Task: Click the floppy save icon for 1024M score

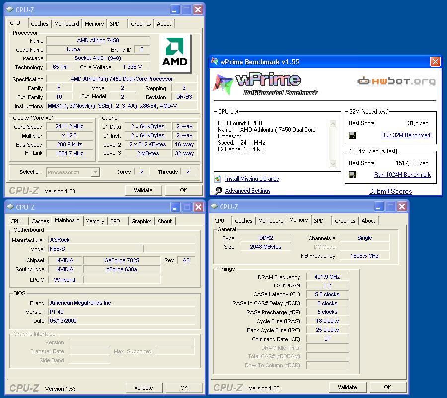Action: (x=352, y=174)
